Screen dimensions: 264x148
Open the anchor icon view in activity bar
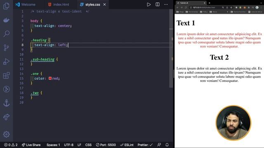(7, 103)
